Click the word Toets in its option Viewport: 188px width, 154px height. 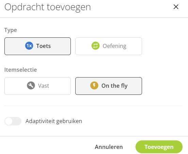pyautogui.click(x=44, y=46)
